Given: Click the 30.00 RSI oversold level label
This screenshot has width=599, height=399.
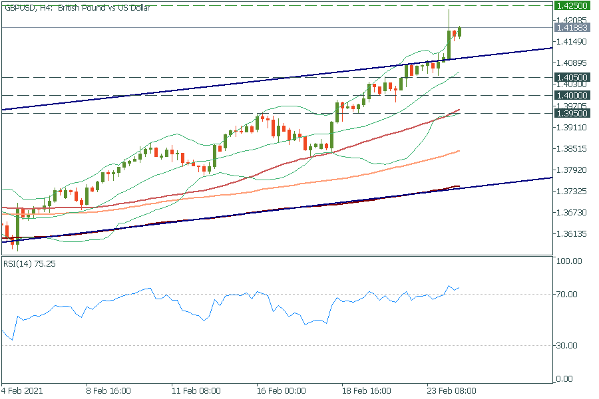Looking at the screenshot, I should click(x=567, y=346).
